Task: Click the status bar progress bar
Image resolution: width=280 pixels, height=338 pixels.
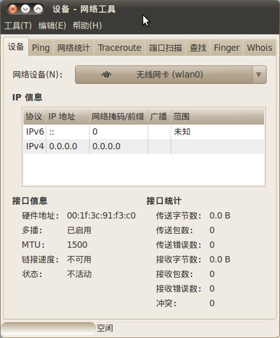Action: tap(48, 328)
